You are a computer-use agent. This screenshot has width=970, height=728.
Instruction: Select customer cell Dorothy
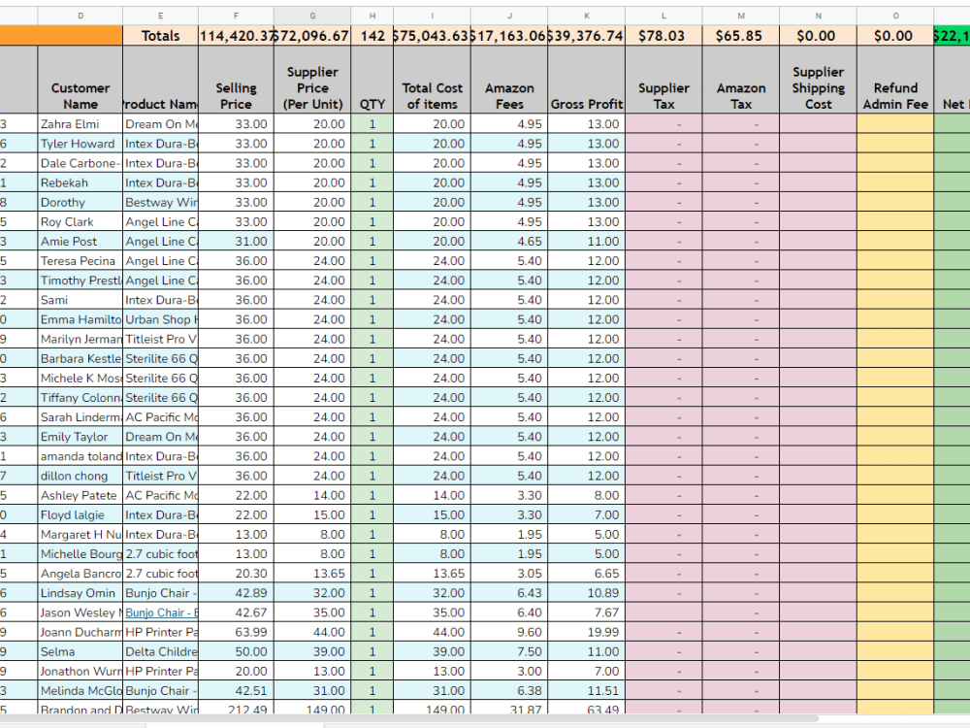(81, 203)
